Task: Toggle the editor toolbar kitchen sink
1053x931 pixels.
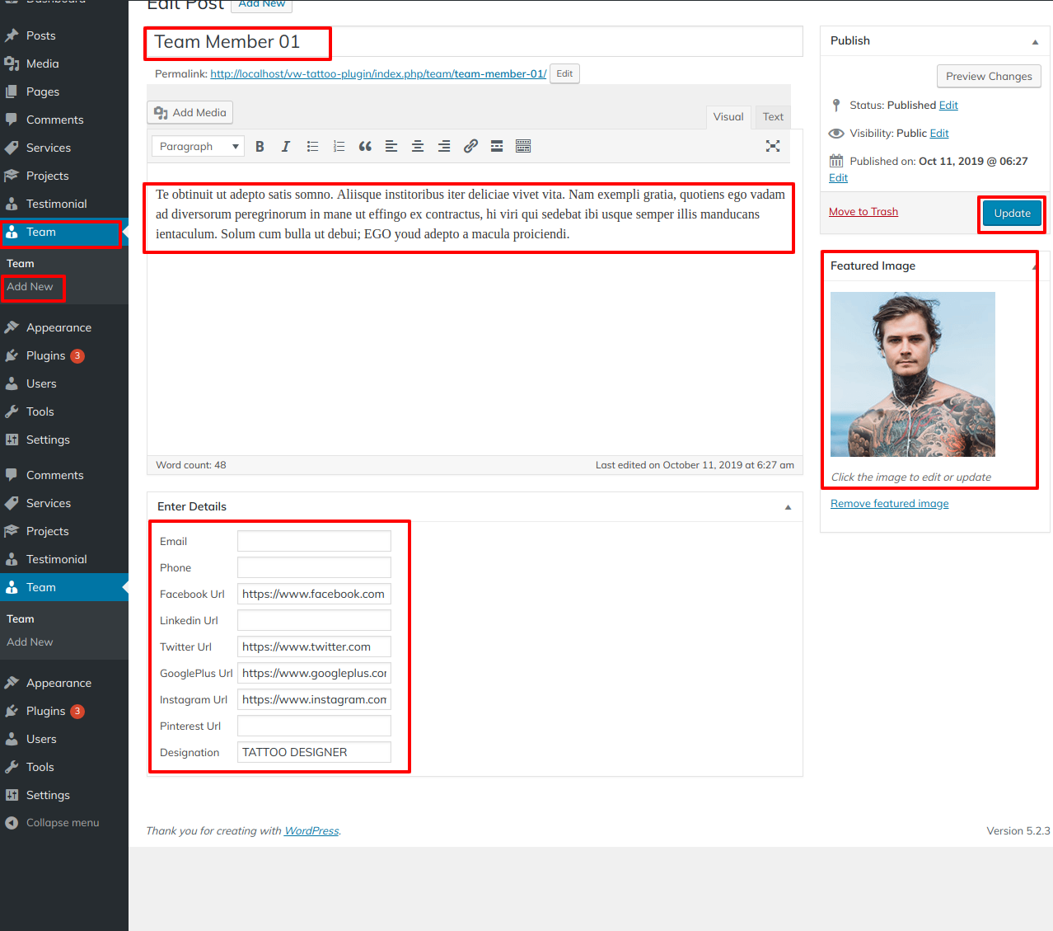Action: [x=523, y=147]
